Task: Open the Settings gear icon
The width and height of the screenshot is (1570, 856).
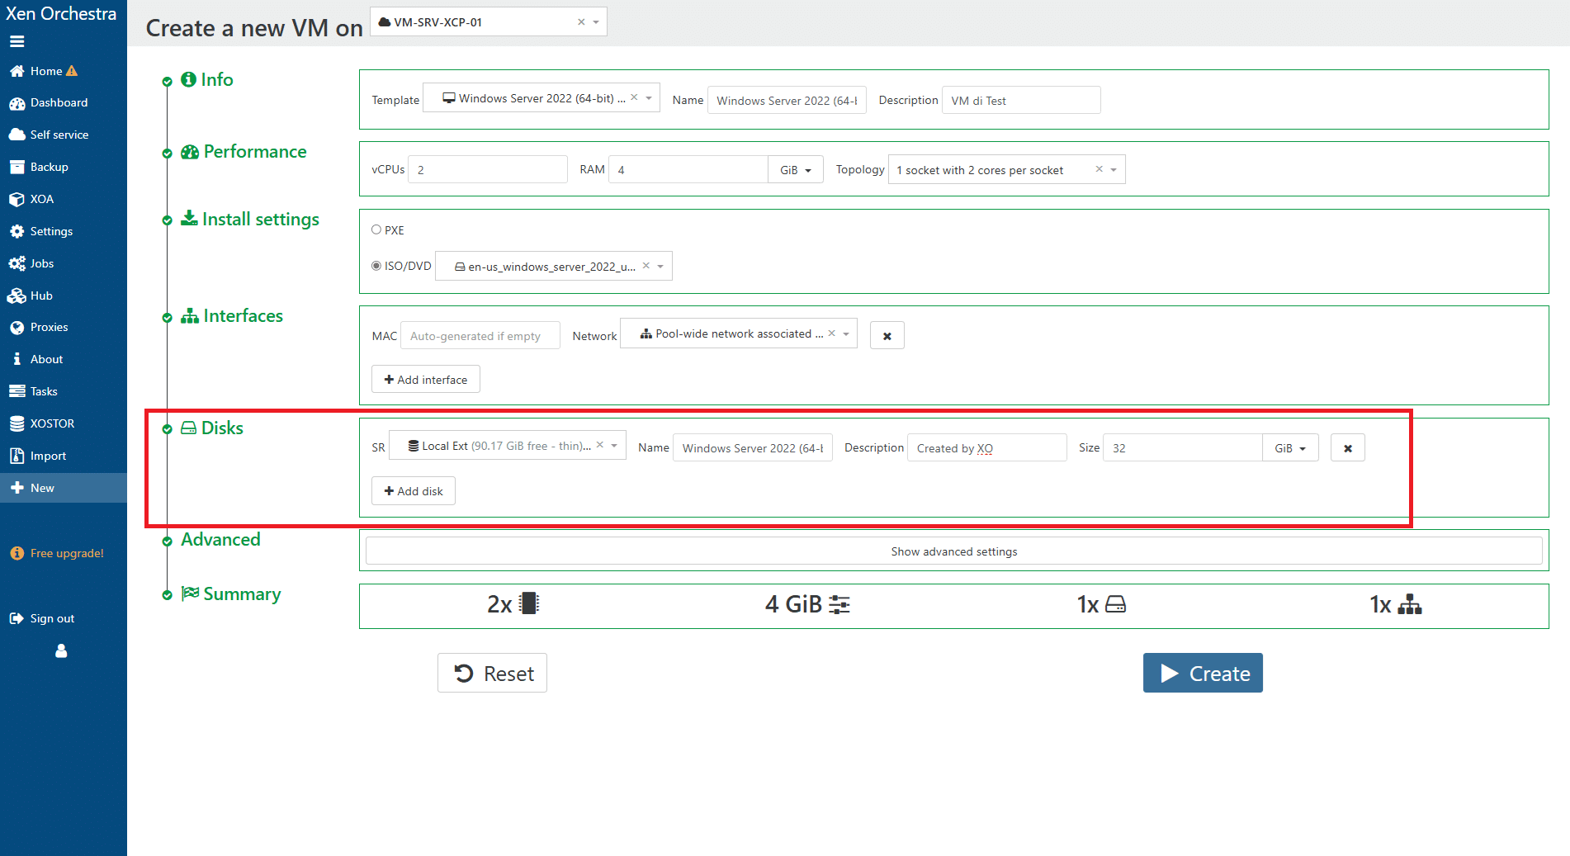Action: coord(17,231)
